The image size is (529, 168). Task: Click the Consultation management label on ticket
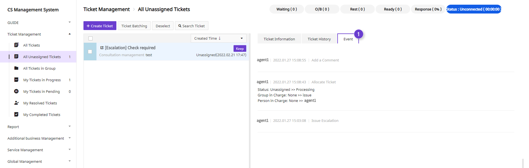tap(122, 55)
